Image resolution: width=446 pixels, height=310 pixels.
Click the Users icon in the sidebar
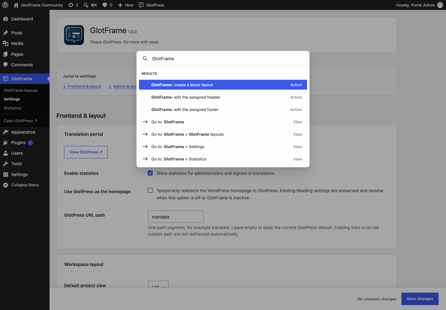[6, 153]
